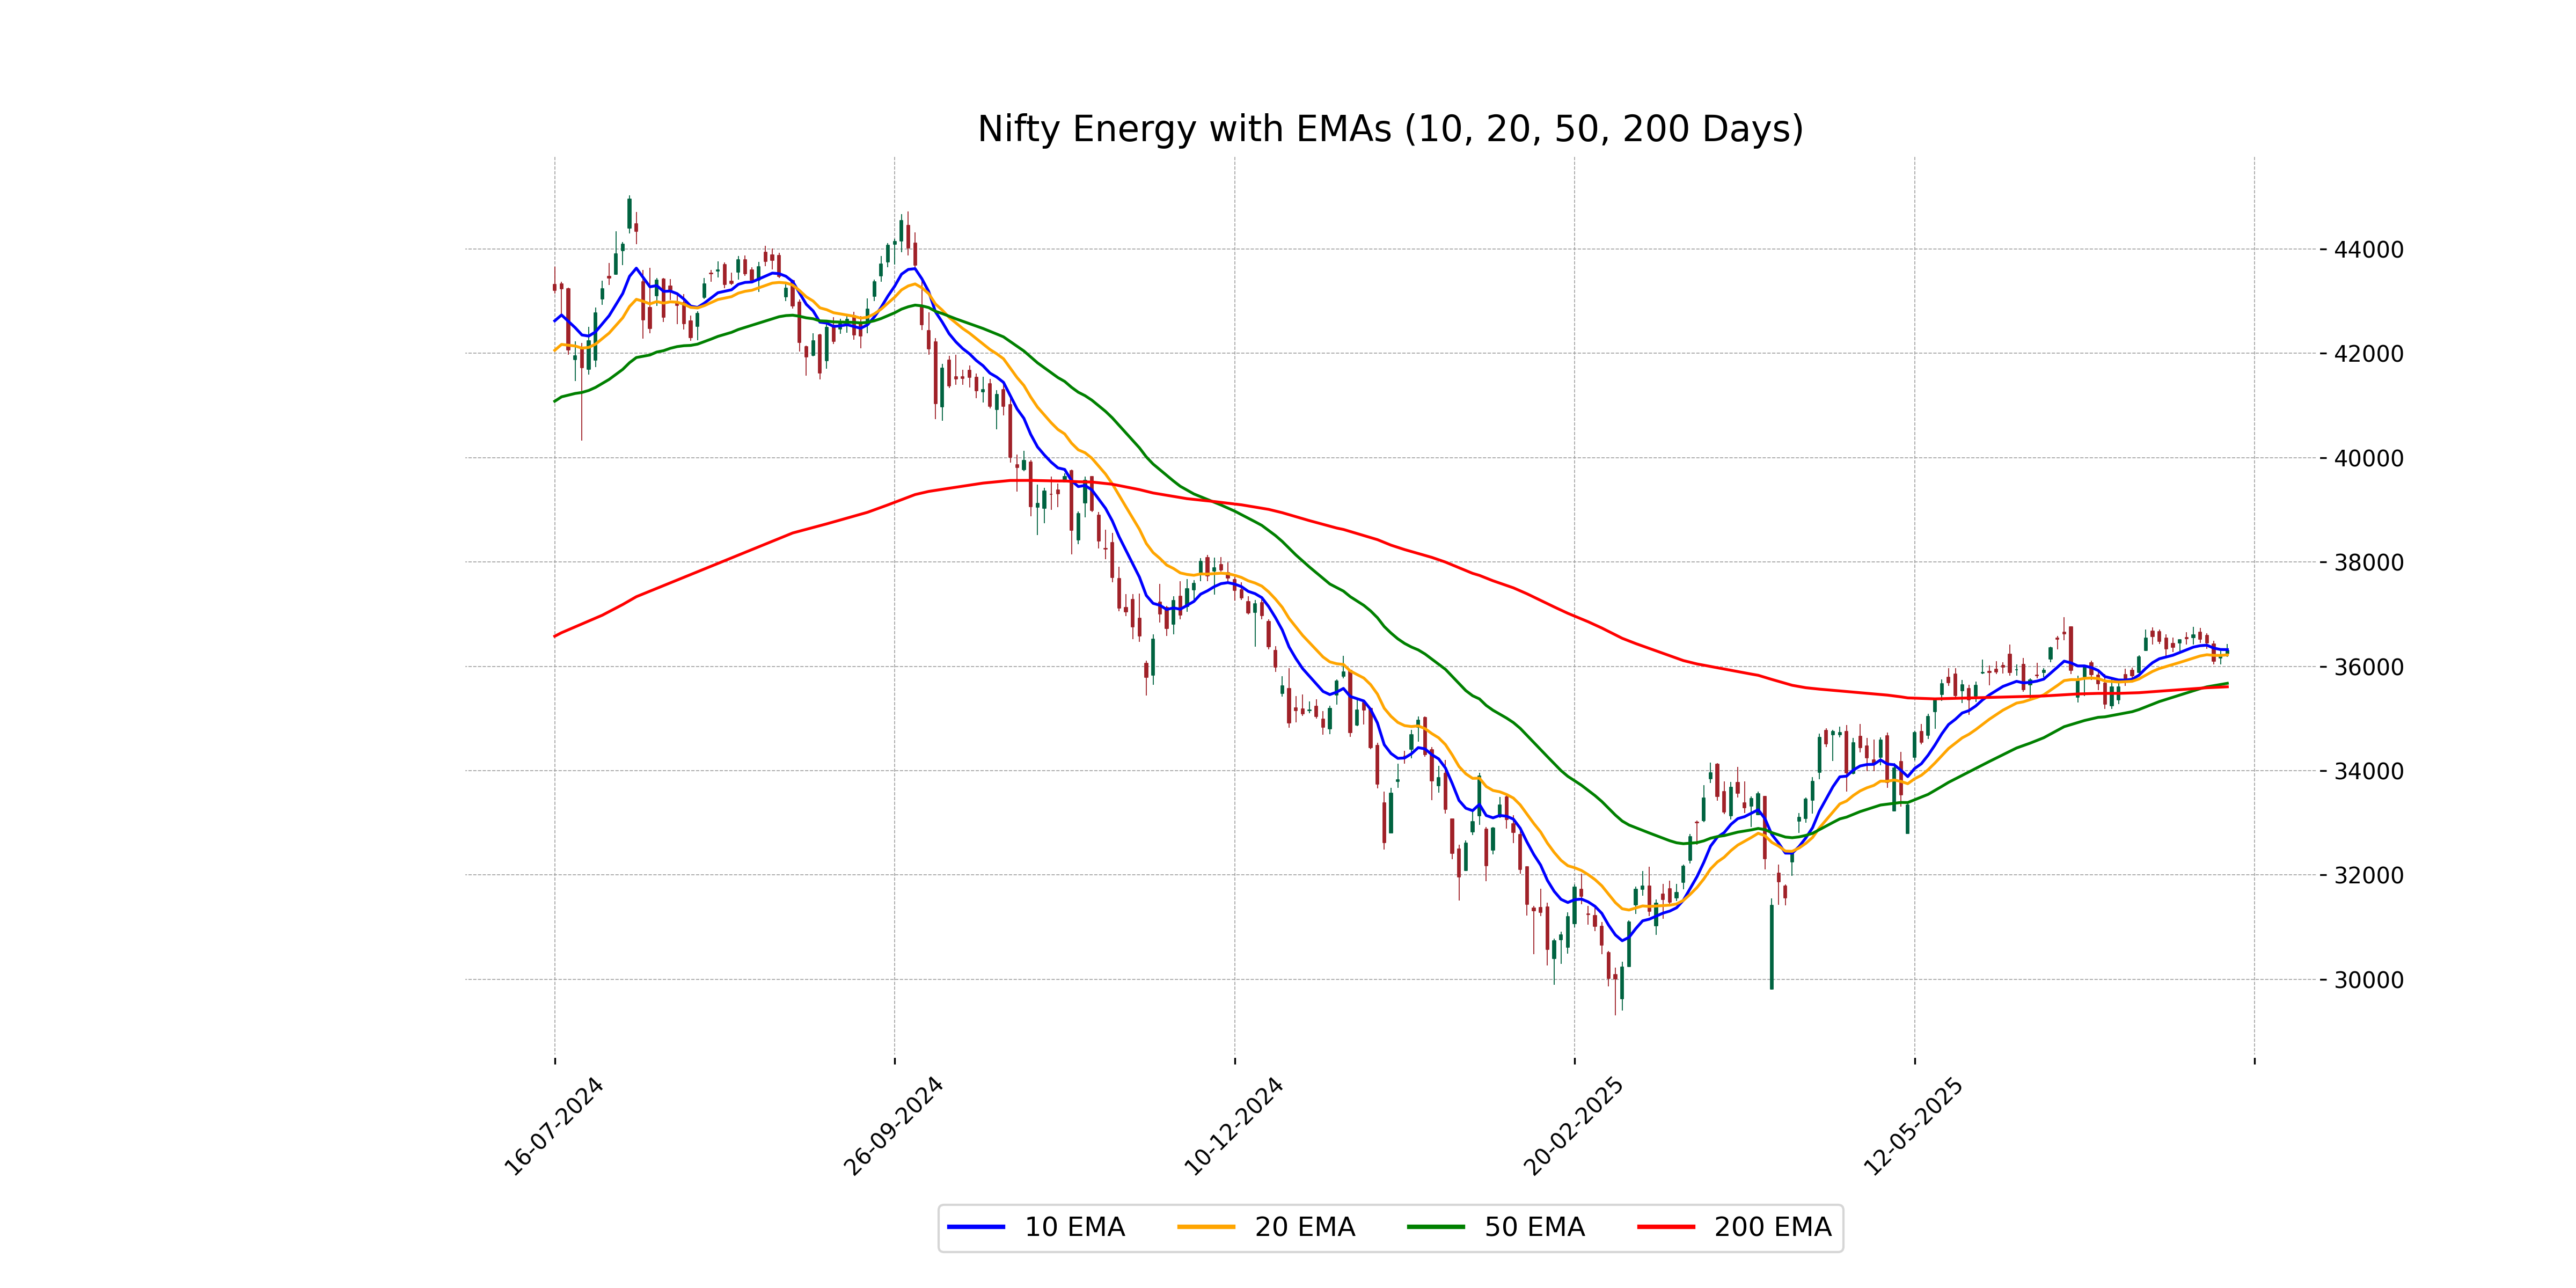Click the 40000 price axis label
This screenshot has width=2576, height=1288.
click(x=2368, y=459)
